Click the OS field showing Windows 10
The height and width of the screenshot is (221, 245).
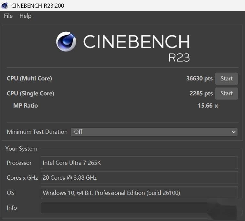(x=139, y=193)
